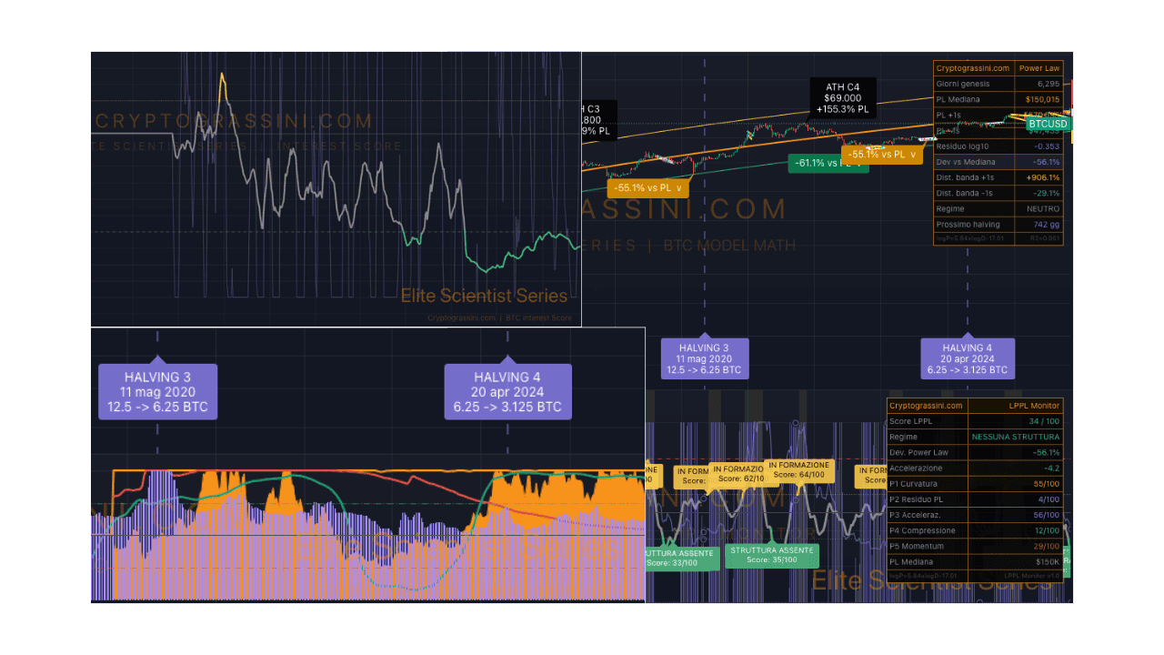Click the IN FORMAZIONE Score 62/100 label

coord(738,474)
